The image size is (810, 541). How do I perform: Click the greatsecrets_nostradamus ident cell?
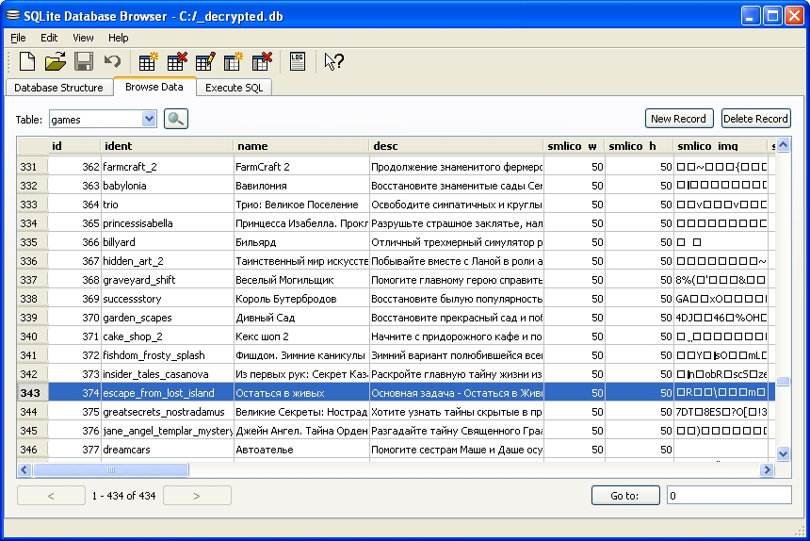pos(167,412)
